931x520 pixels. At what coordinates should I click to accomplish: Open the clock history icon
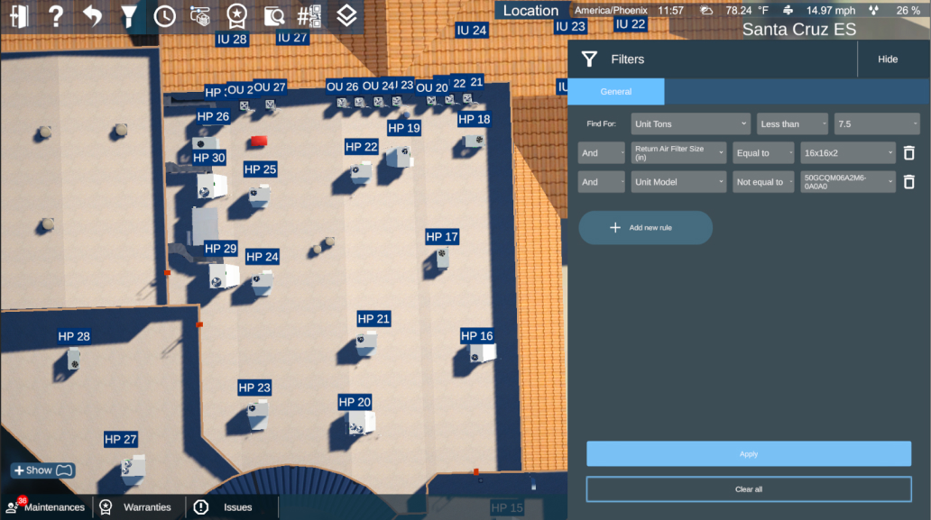tap(164, 15)
